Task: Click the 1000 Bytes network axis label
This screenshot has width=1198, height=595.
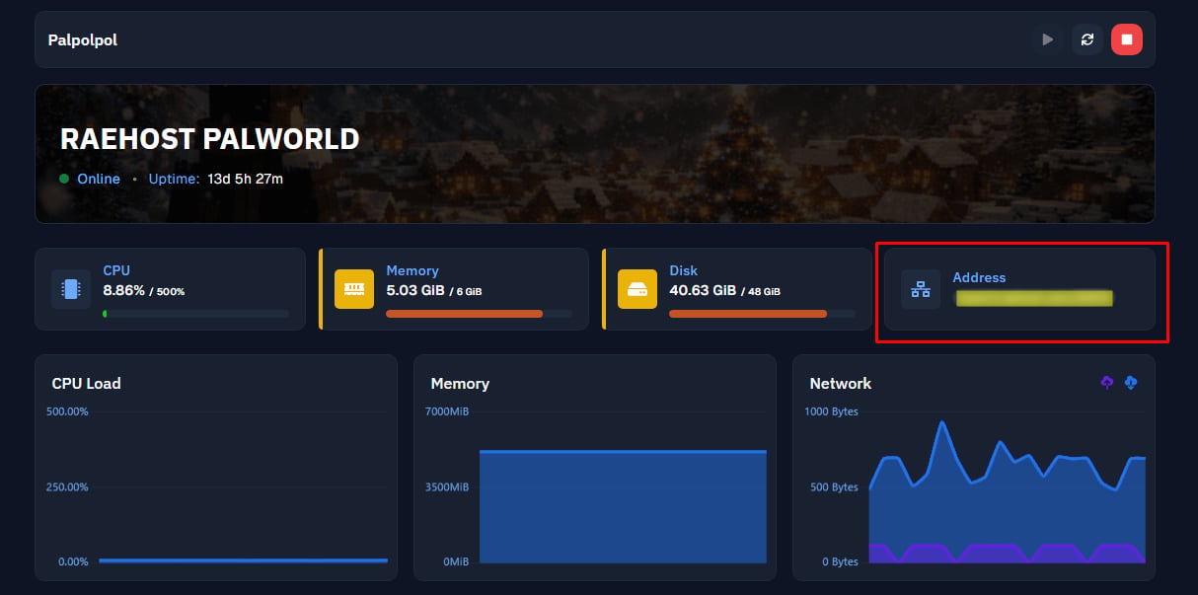Action: pos(832,411)
